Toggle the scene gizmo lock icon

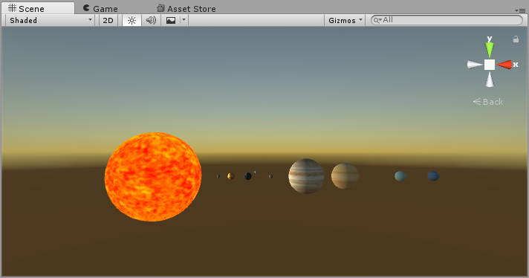(x=516, y=39)
